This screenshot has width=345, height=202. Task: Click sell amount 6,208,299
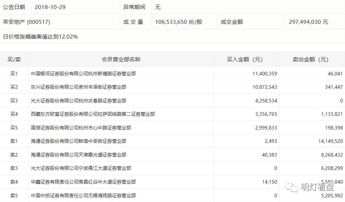(332, 168)
